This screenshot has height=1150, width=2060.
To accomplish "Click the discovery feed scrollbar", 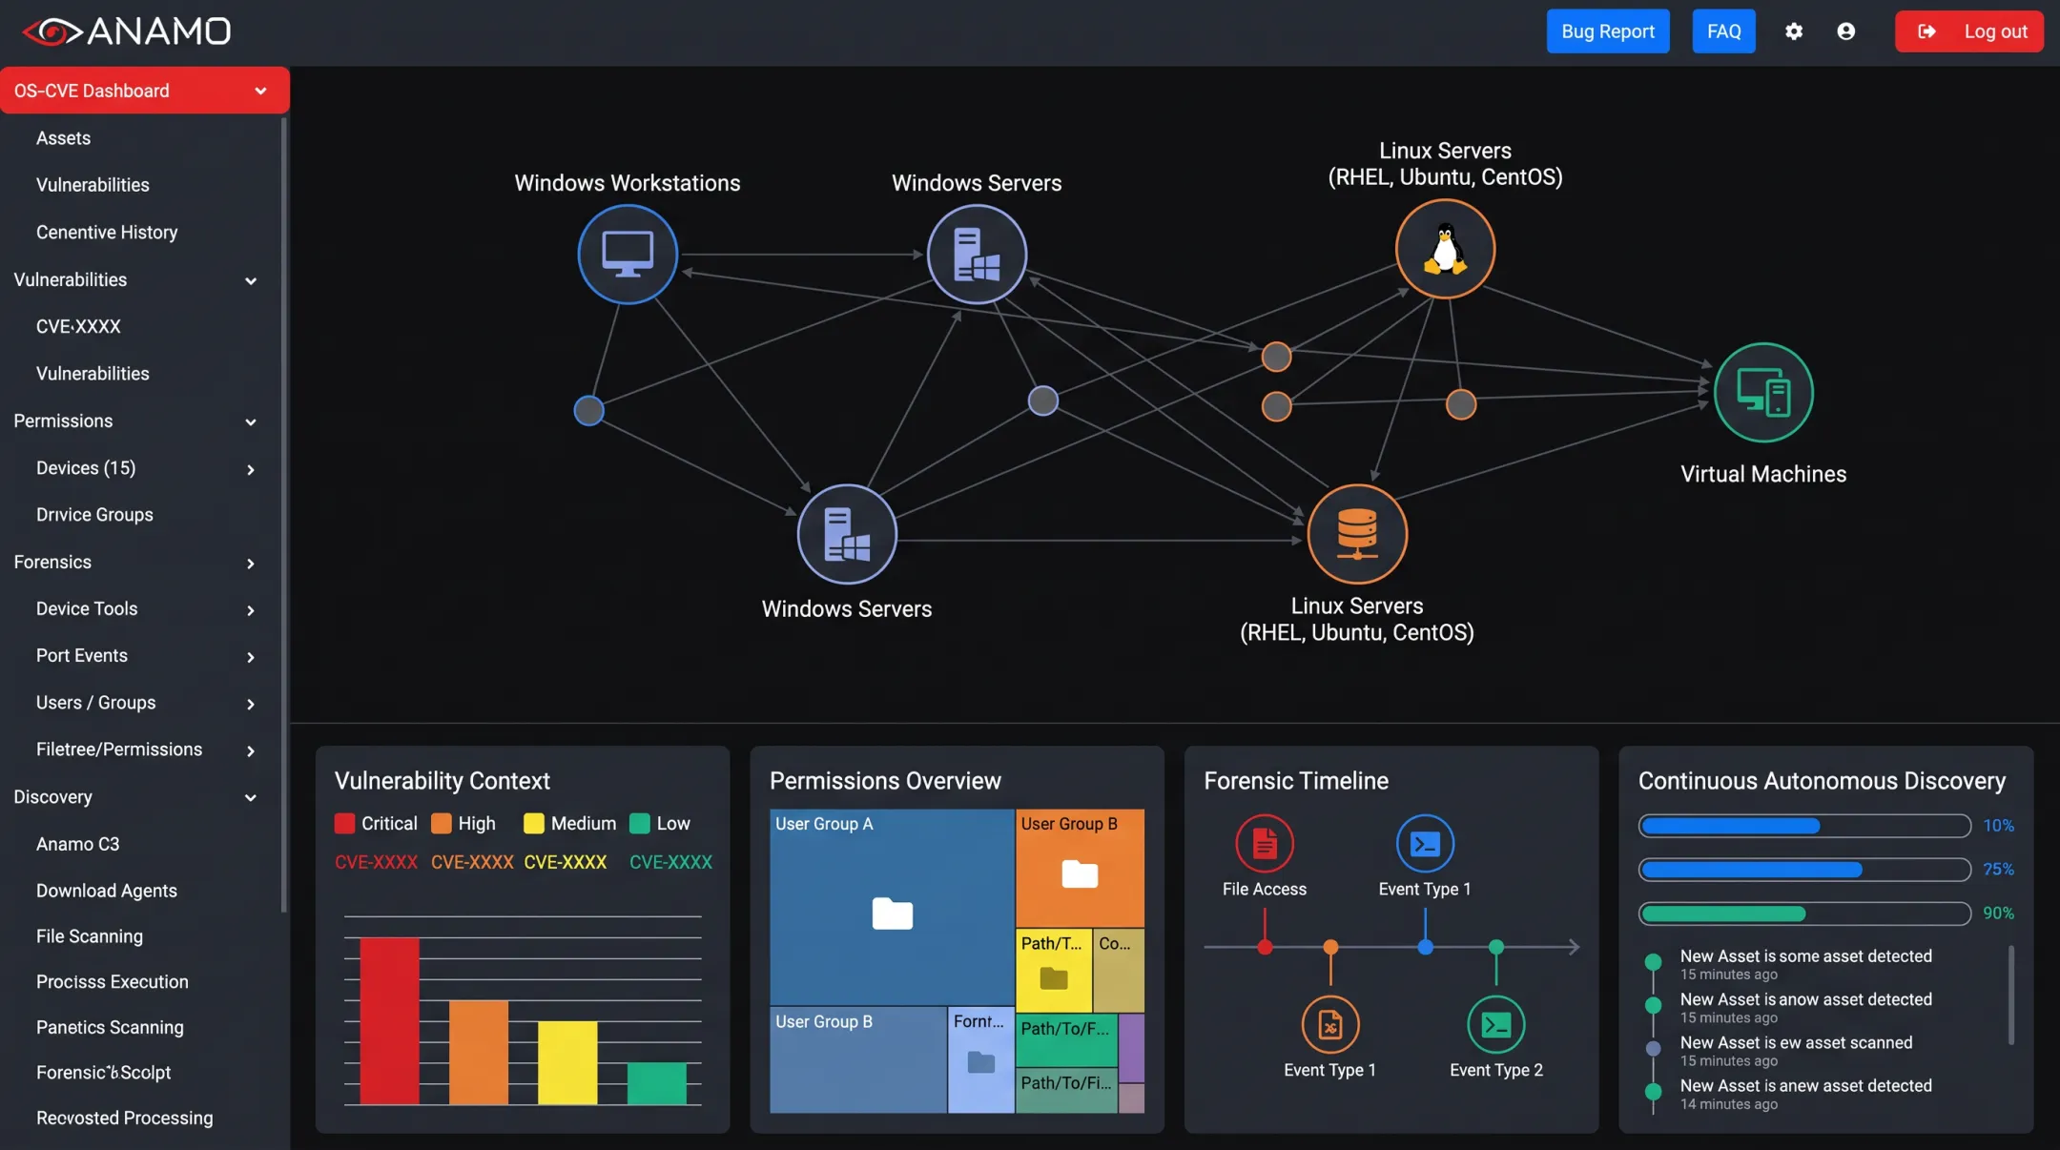I will point(2011,995).
